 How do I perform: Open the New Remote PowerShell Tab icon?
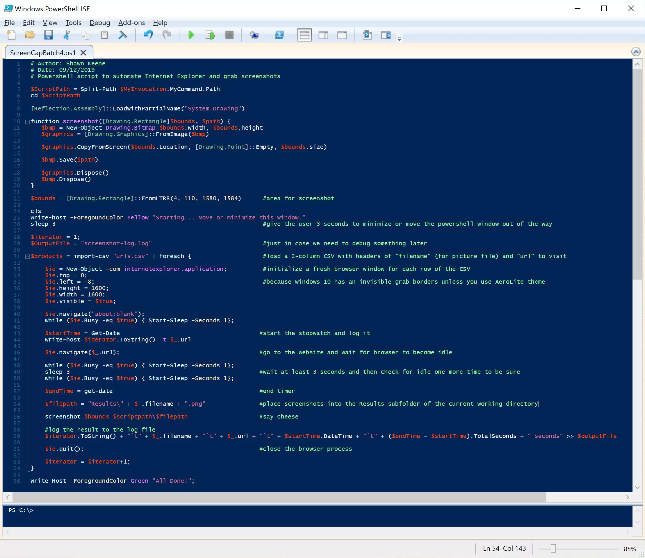[254, 35]
